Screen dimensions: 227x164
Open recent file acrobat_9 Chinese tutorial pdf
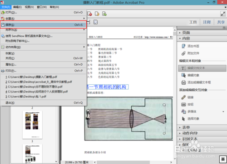tap(39, 82)
